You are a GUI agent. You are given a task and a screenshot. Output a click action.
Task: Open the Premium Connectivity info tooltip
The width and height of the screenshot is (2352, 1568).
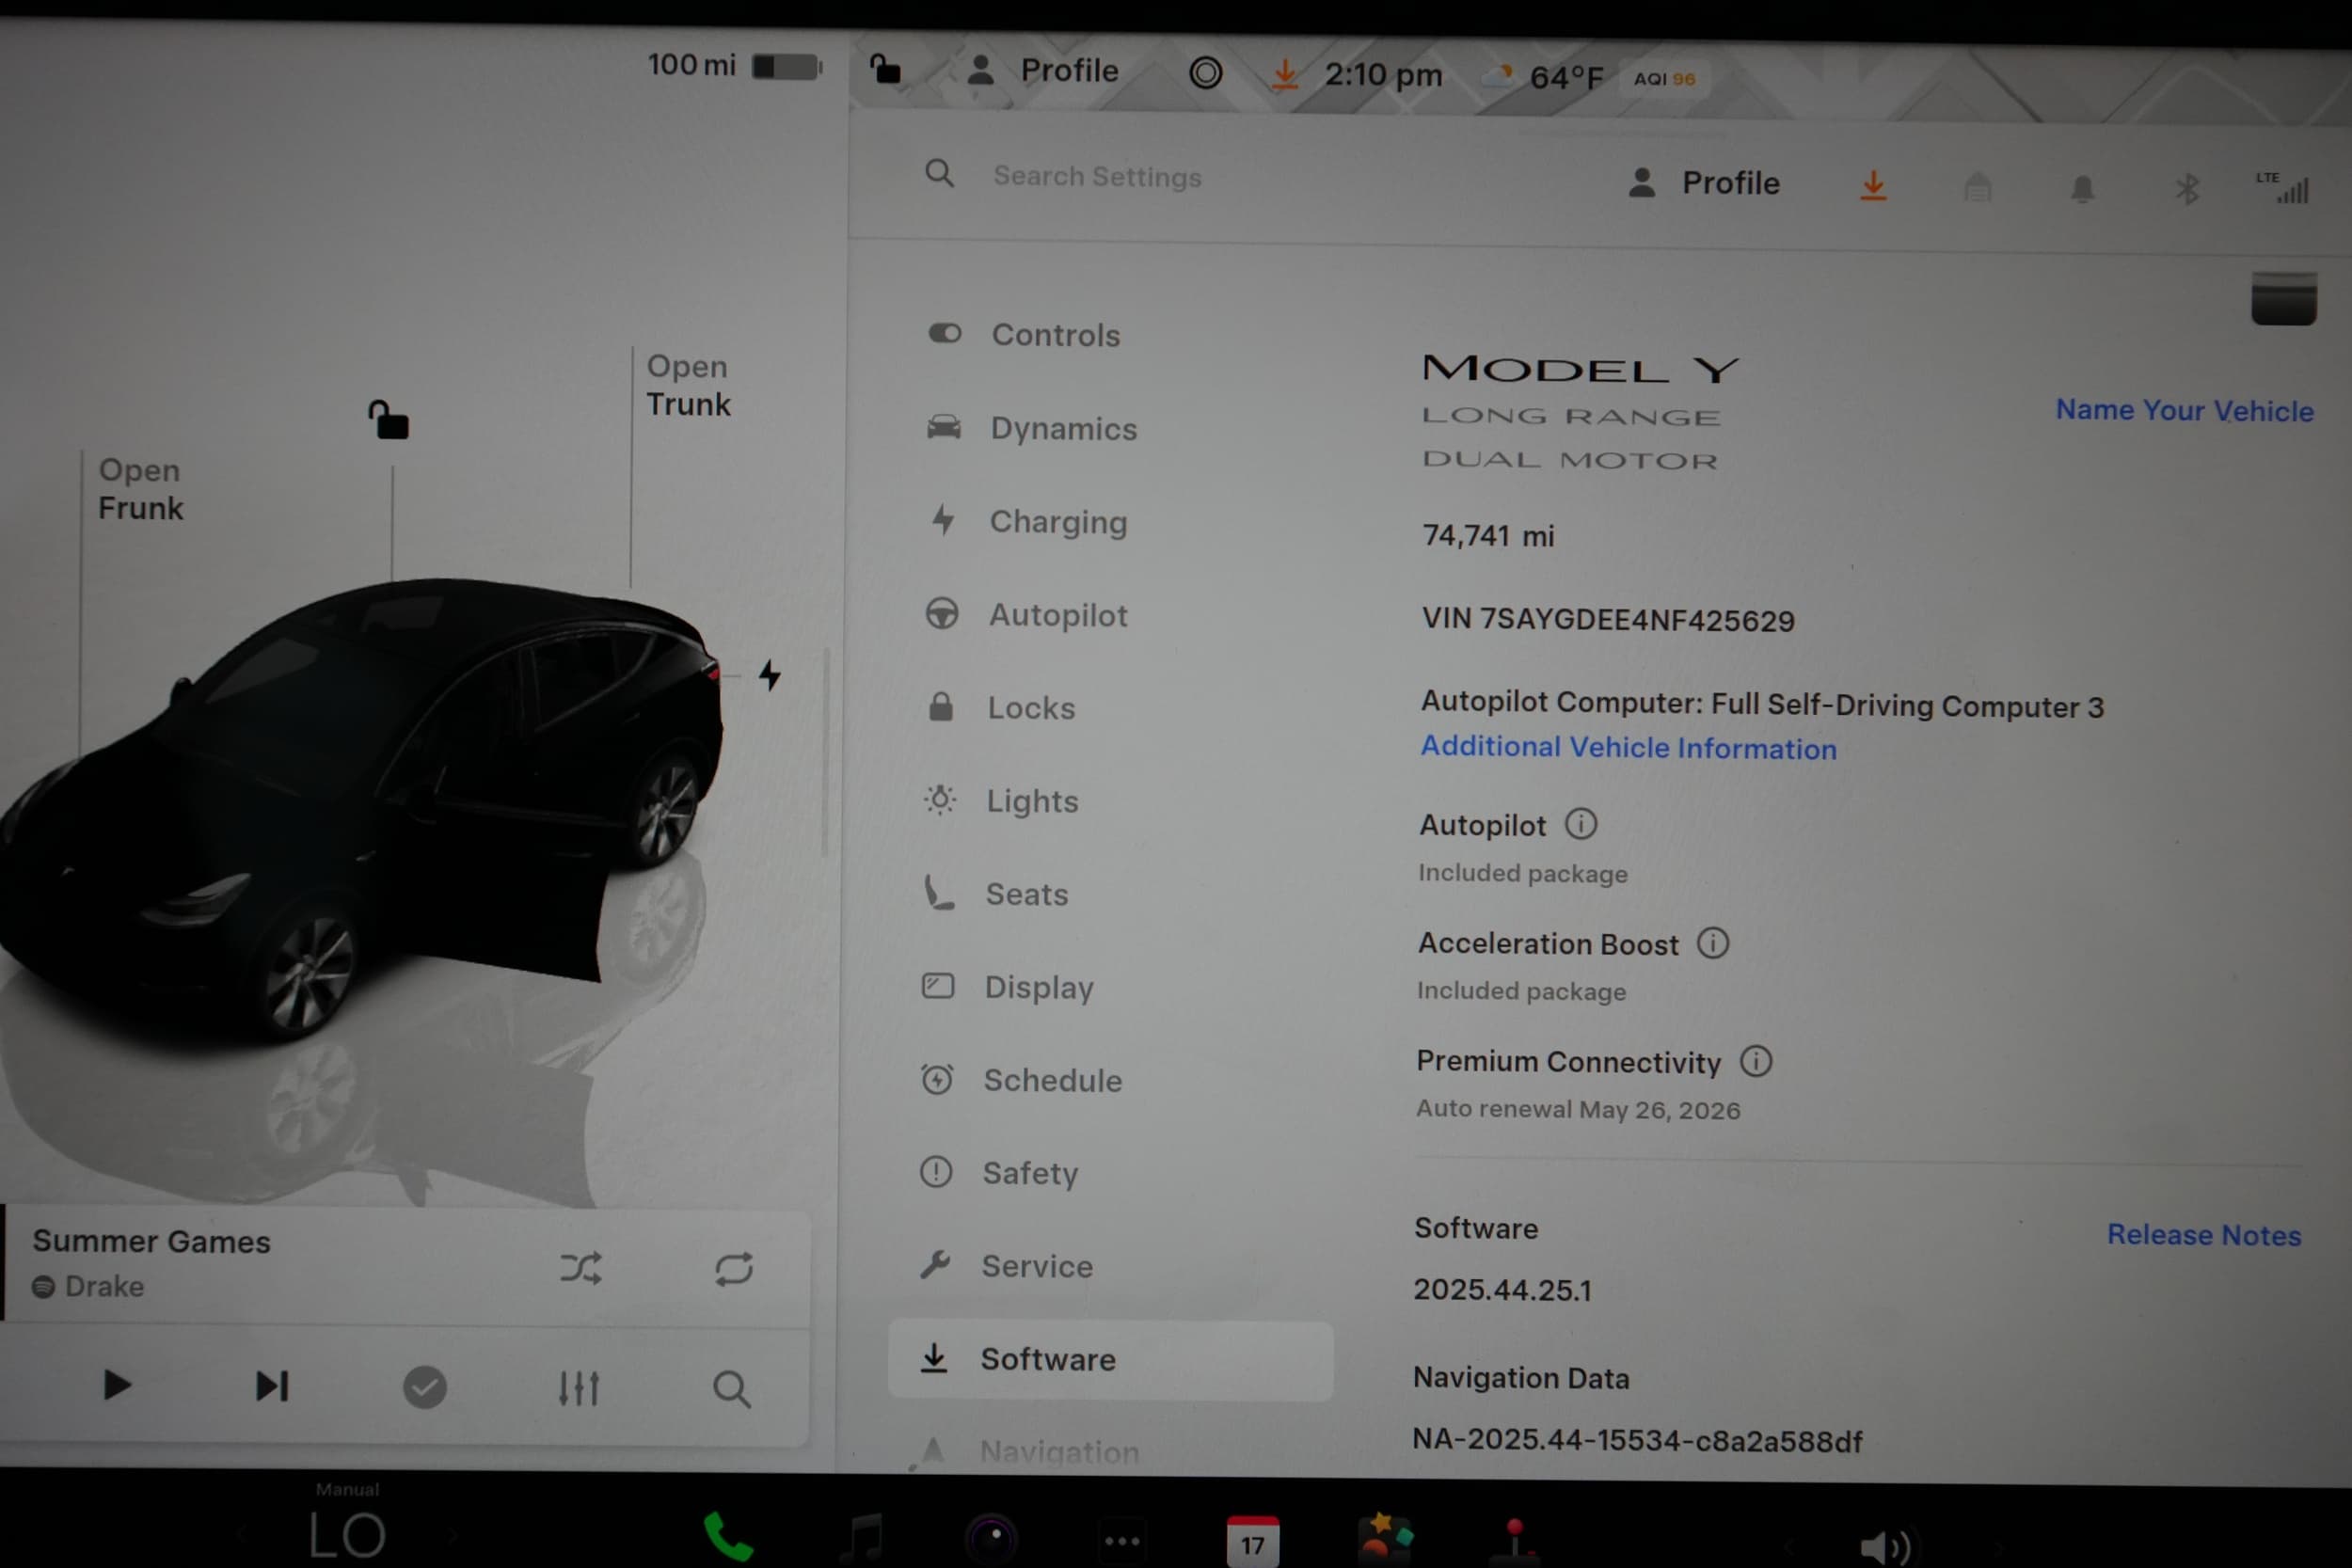point(1757,1062)
